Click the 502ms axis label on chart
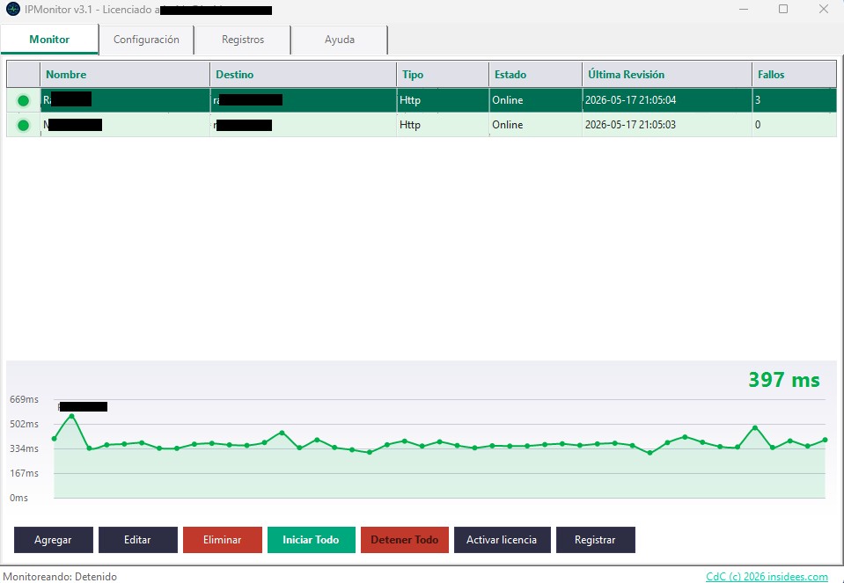The width and height of the screenshot is (844, 583). (x=25, y=425)
